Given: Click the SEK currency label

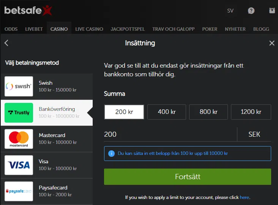Looking at the screenshot, I should [254, 134].
